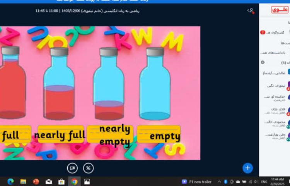Open PowerPoint from the taskbar
Screen dimensions: 290x186
tap(36, 181)
